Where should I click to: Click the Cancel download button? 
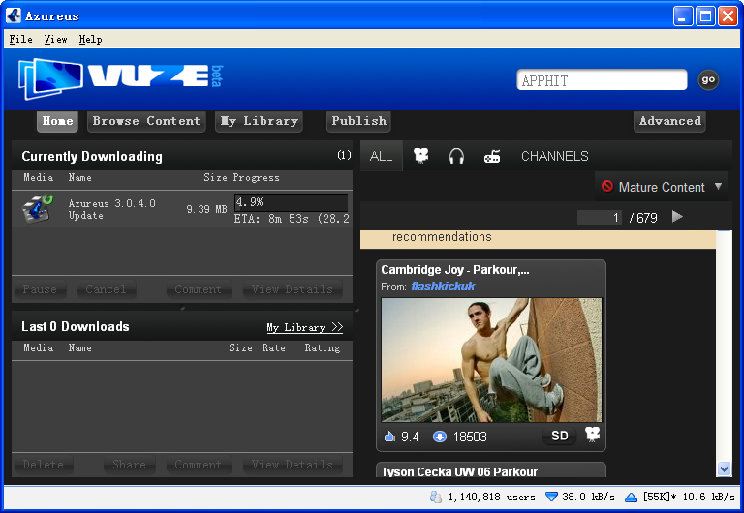point(106,289)
